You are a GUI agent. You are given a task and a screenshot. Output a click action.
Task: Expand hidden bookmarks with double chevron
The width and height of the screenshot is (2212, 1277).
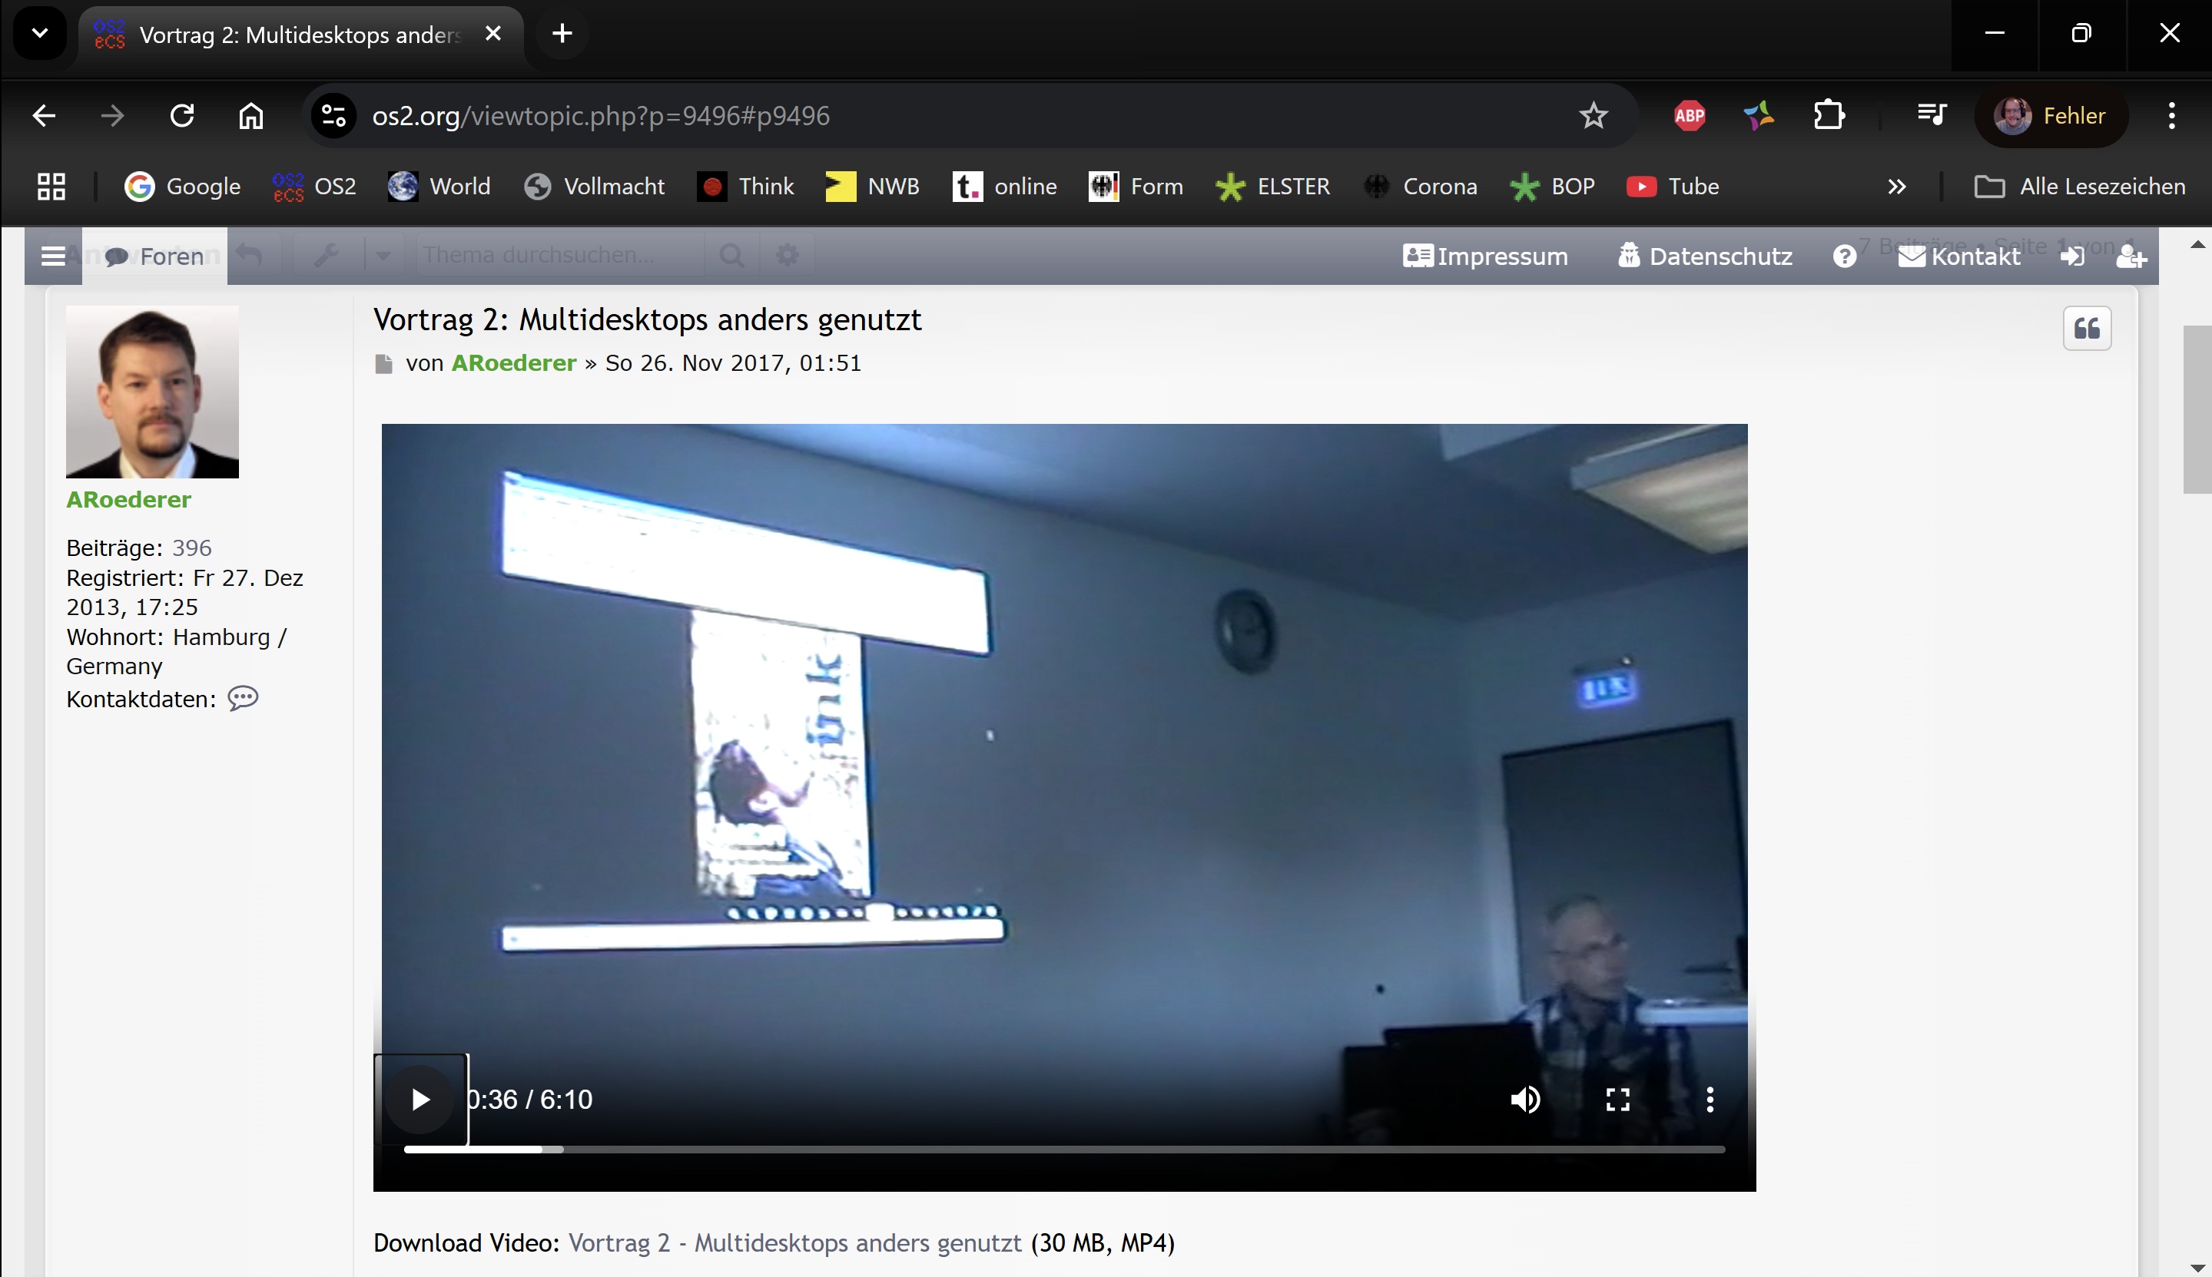1897,186
